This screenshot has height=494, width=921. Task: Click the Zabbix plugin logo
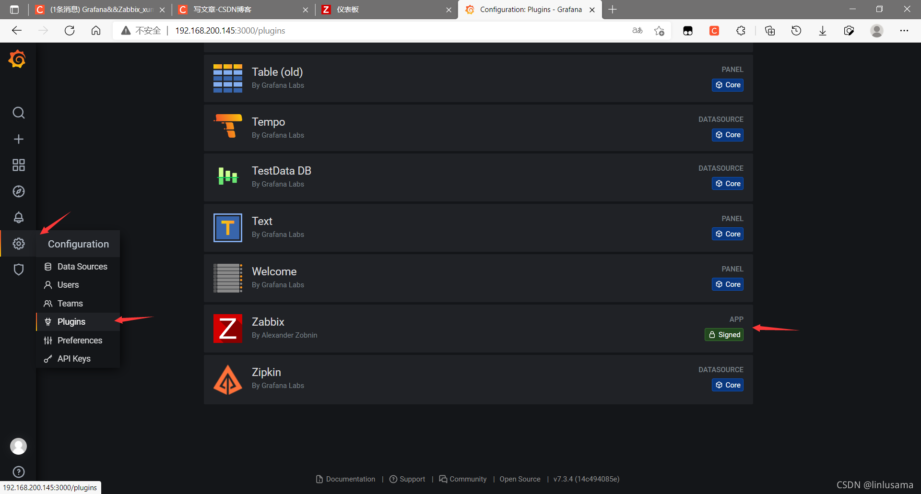coord(227,328)
